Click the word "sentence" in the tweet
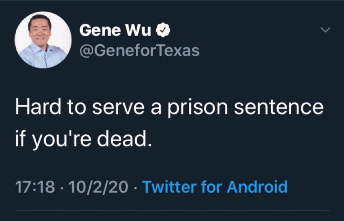 coord(278,108)
